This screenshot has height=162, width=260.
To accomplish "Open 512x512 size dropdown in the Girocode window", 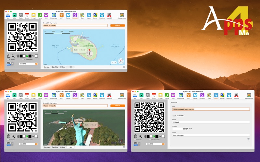I will [155, 144].
